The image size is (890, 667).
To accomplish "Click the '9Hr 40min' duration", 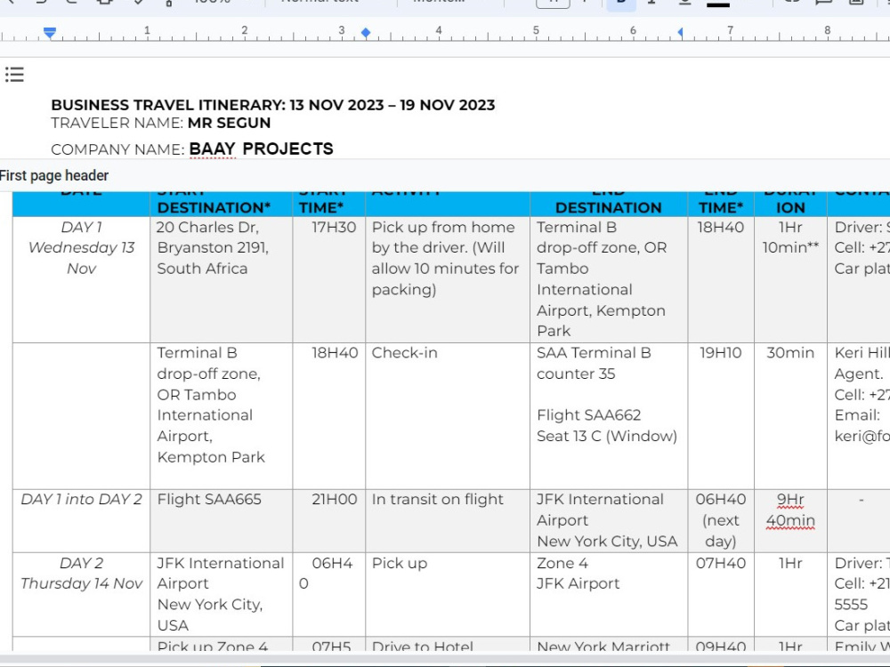I will (x=790, y=510).
